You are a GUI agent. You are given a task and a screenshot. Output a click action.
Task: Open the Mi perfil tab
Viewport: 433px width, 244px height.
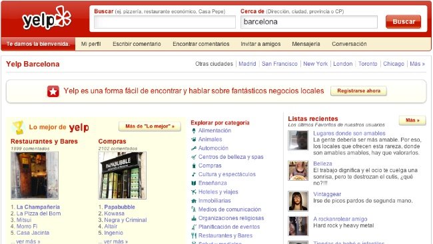pyautogui.click(x=91, y=44)
